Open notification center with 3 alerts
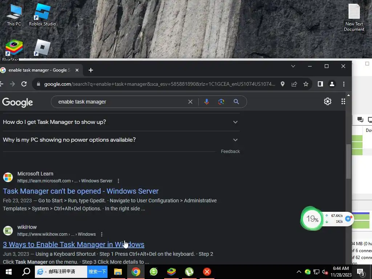This screenshot has height=279, width=372. click(361, 272)
